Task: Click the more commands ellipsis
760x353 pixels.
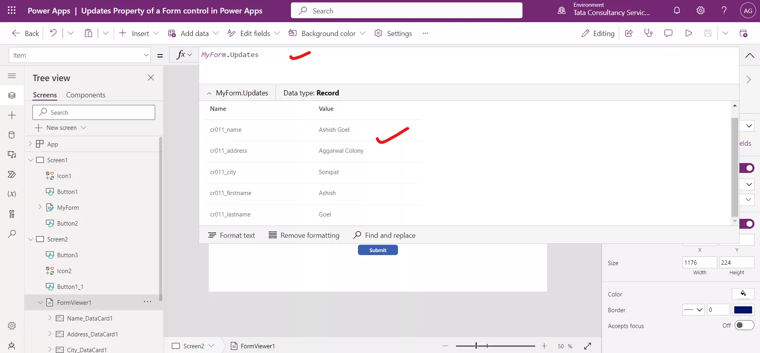Action: point(426,33)
